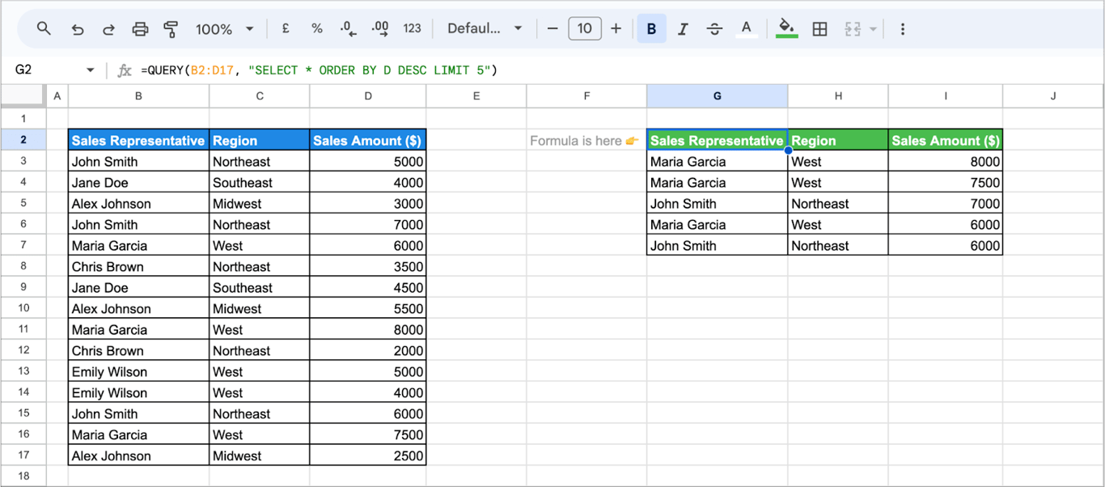Open the search menus magnifier icon
Image resolution: width=1105 pixels, height=487 pixels.
(44, 28)
